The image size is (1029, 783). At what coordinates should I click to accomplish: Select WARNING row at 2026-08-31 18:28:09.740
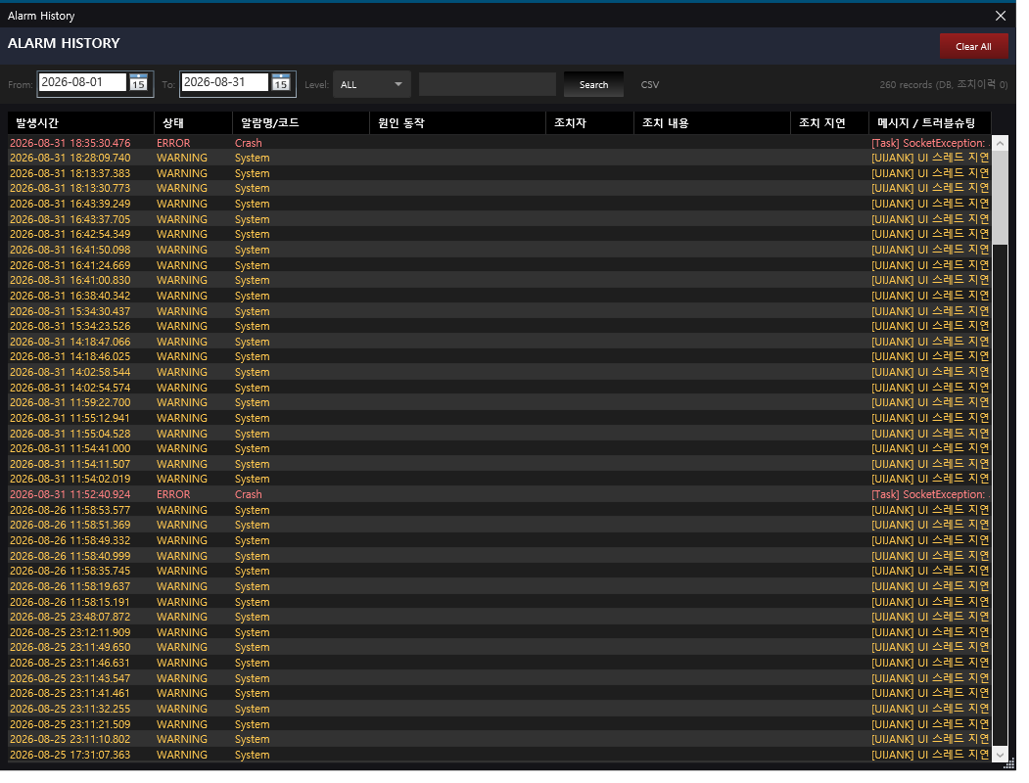[499, 158]
